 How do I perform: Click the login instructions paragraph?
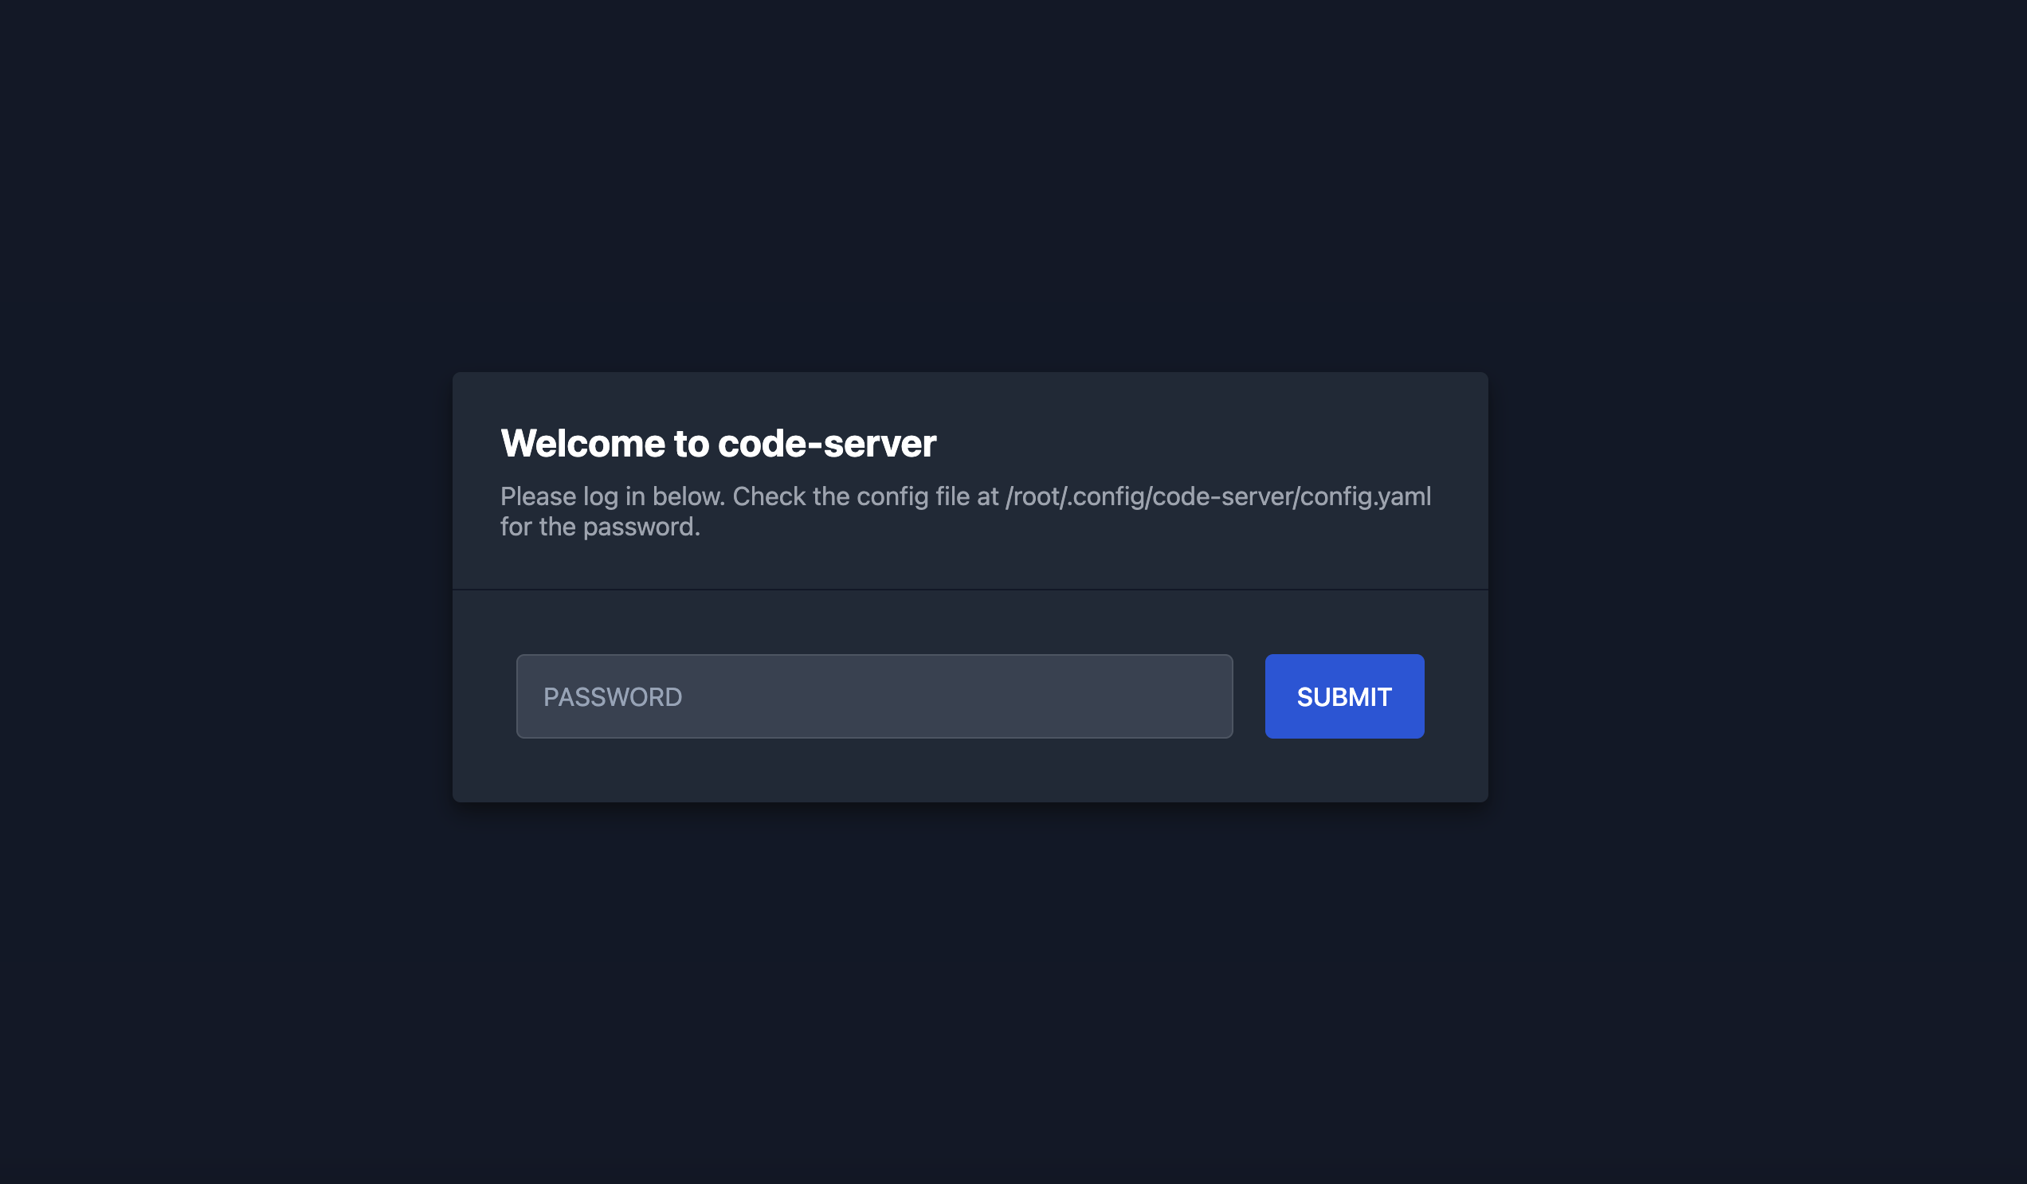[x=965, y=512]
